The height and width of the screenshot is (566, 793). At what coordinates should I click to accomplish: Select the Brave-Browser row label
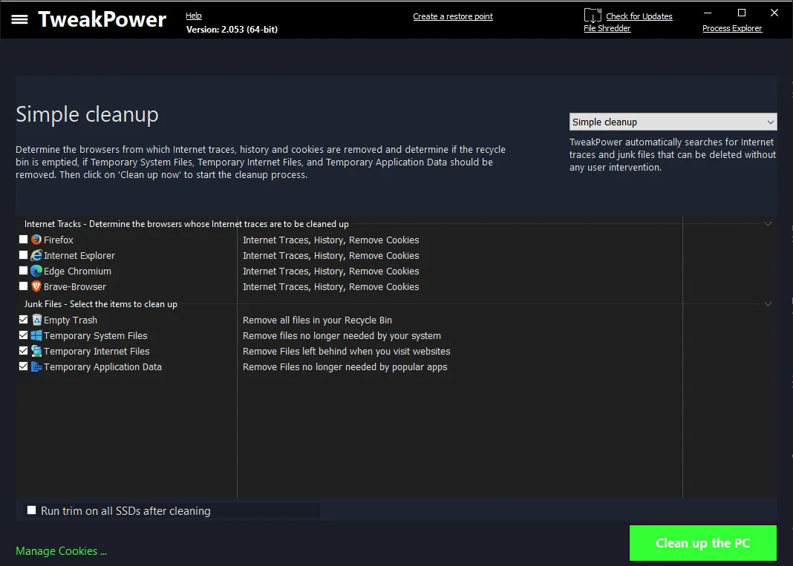(75, 287)
